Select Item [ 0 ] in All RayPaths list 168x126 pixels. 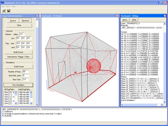(10, 93)
